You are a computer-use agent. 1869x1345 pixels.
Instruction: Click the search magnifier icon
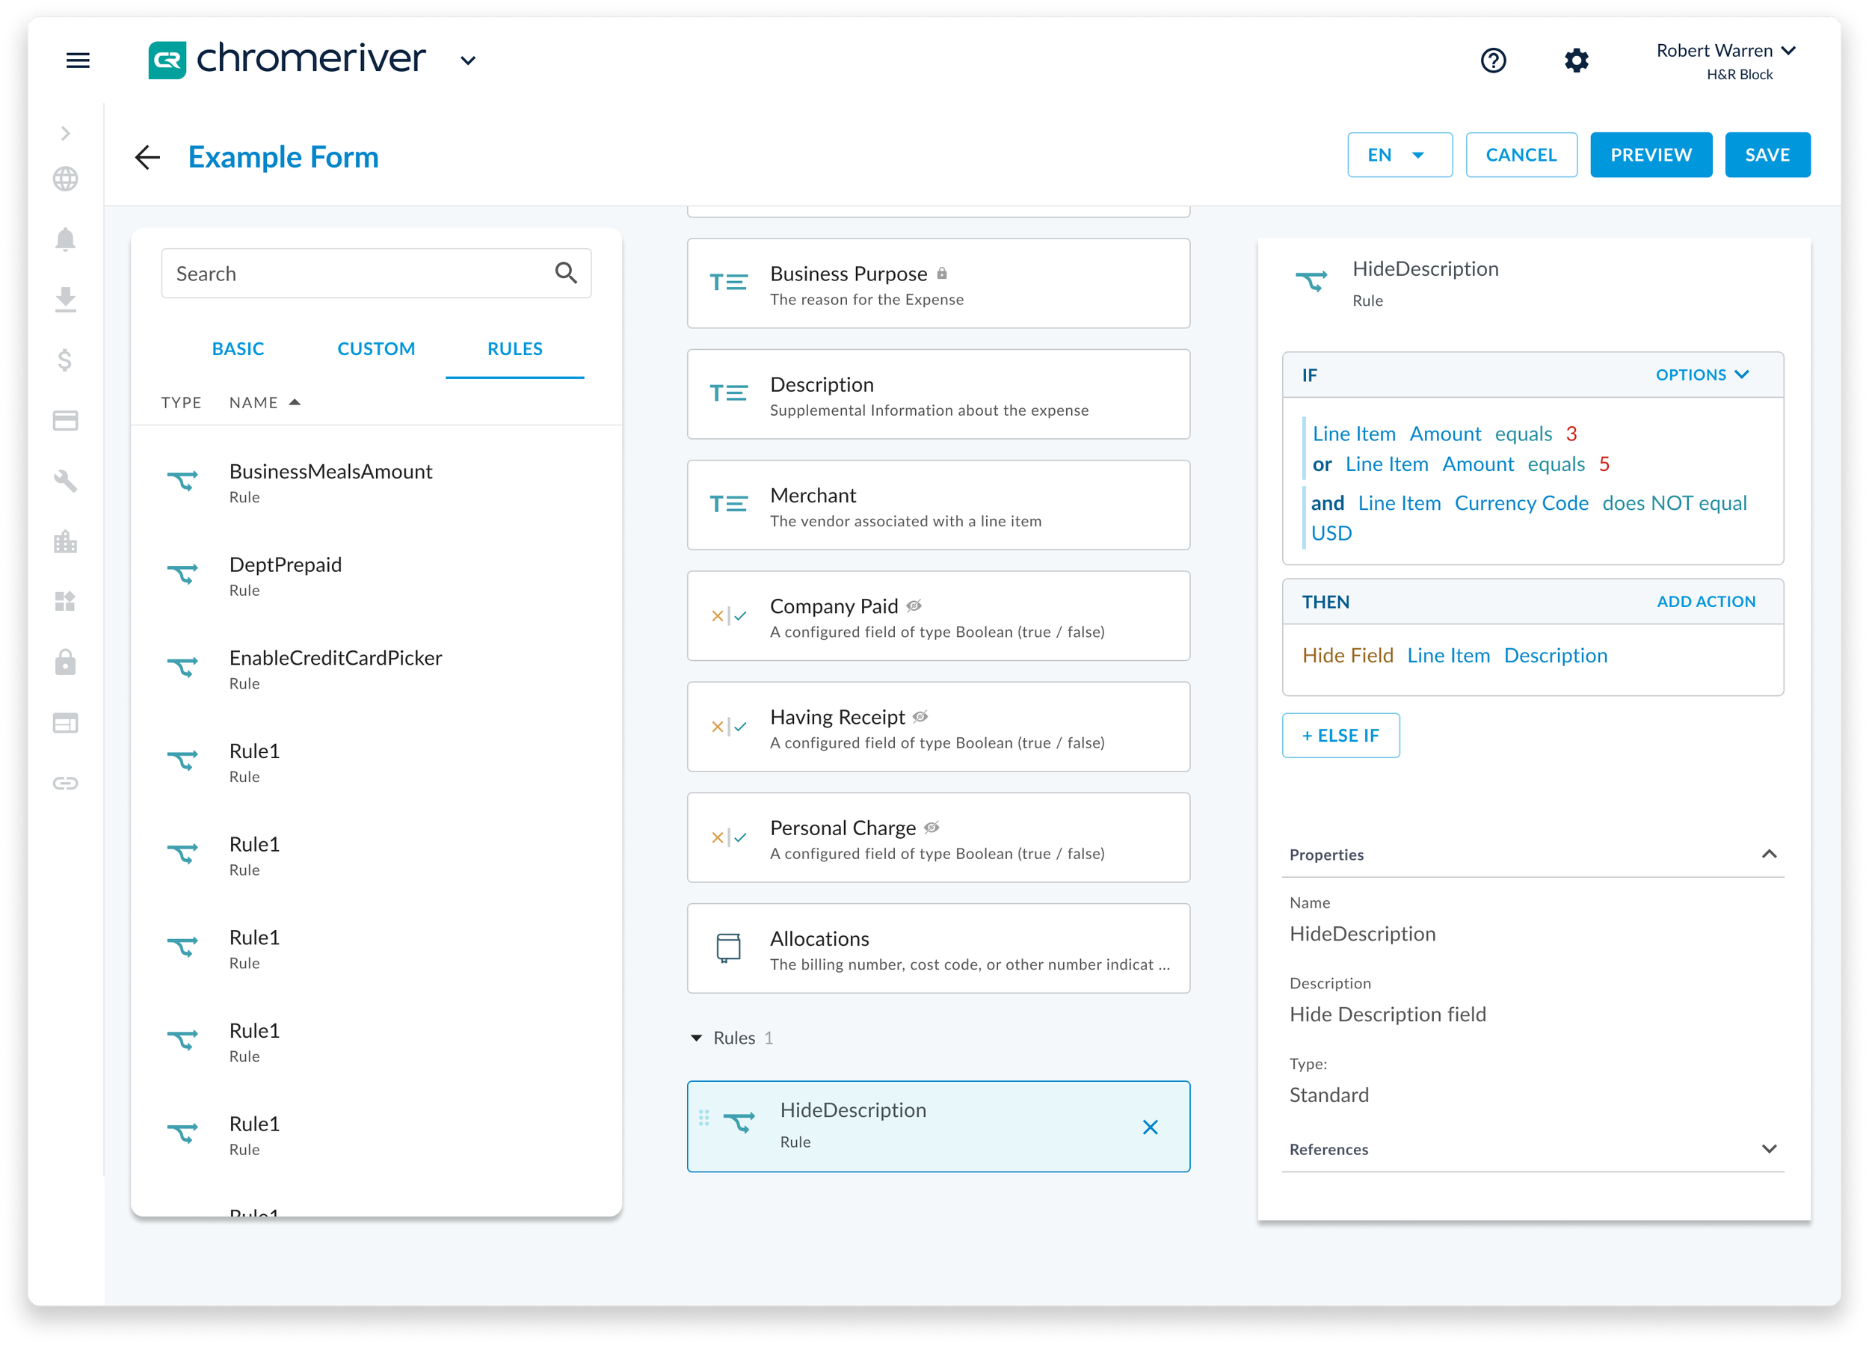click(565, 273)
